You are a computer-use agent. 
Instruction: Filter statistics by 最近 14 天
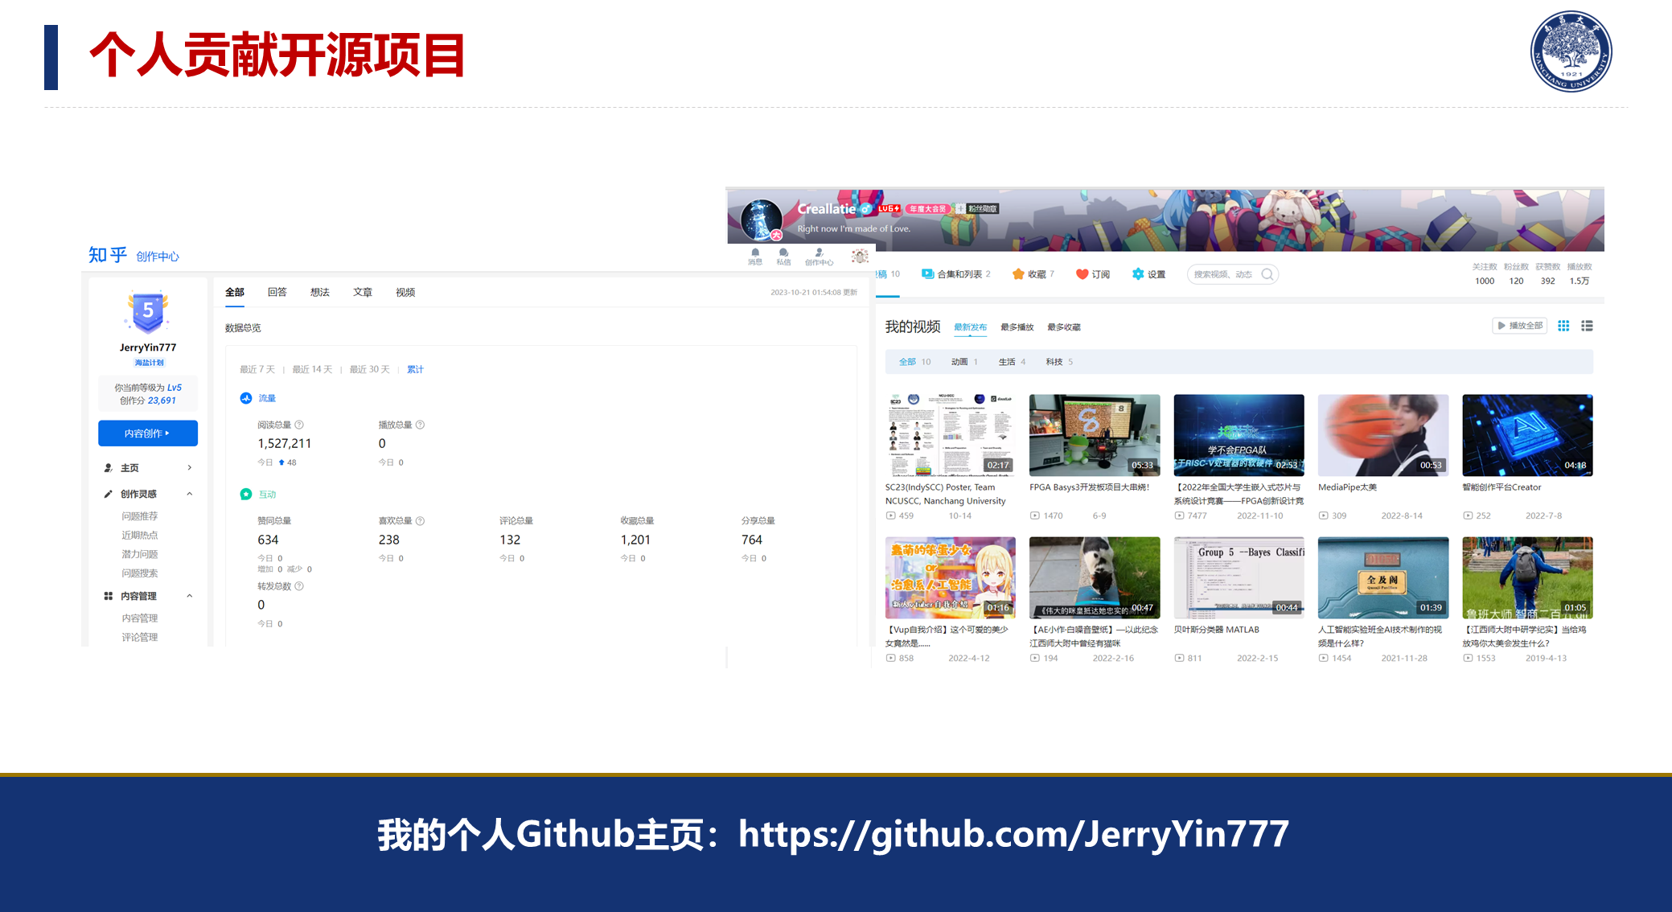pyautogui.click(x=312, y=369)
